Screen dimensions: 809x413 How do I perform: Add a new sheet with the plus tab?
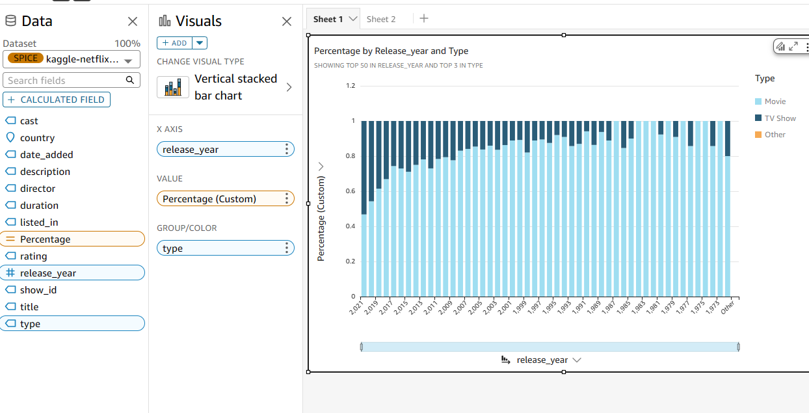424,18
